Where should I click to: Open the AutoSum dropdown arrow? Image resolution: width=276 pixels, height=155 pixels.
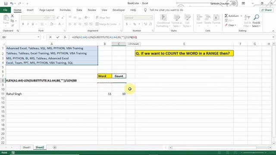pos(241,16)
